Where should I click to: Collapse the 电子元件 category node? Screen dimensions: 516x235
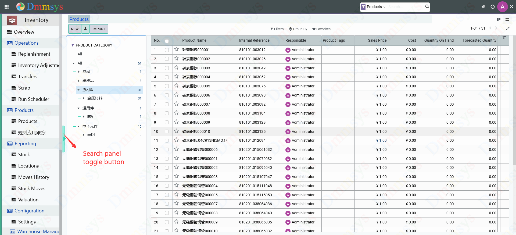pos(78,126)
